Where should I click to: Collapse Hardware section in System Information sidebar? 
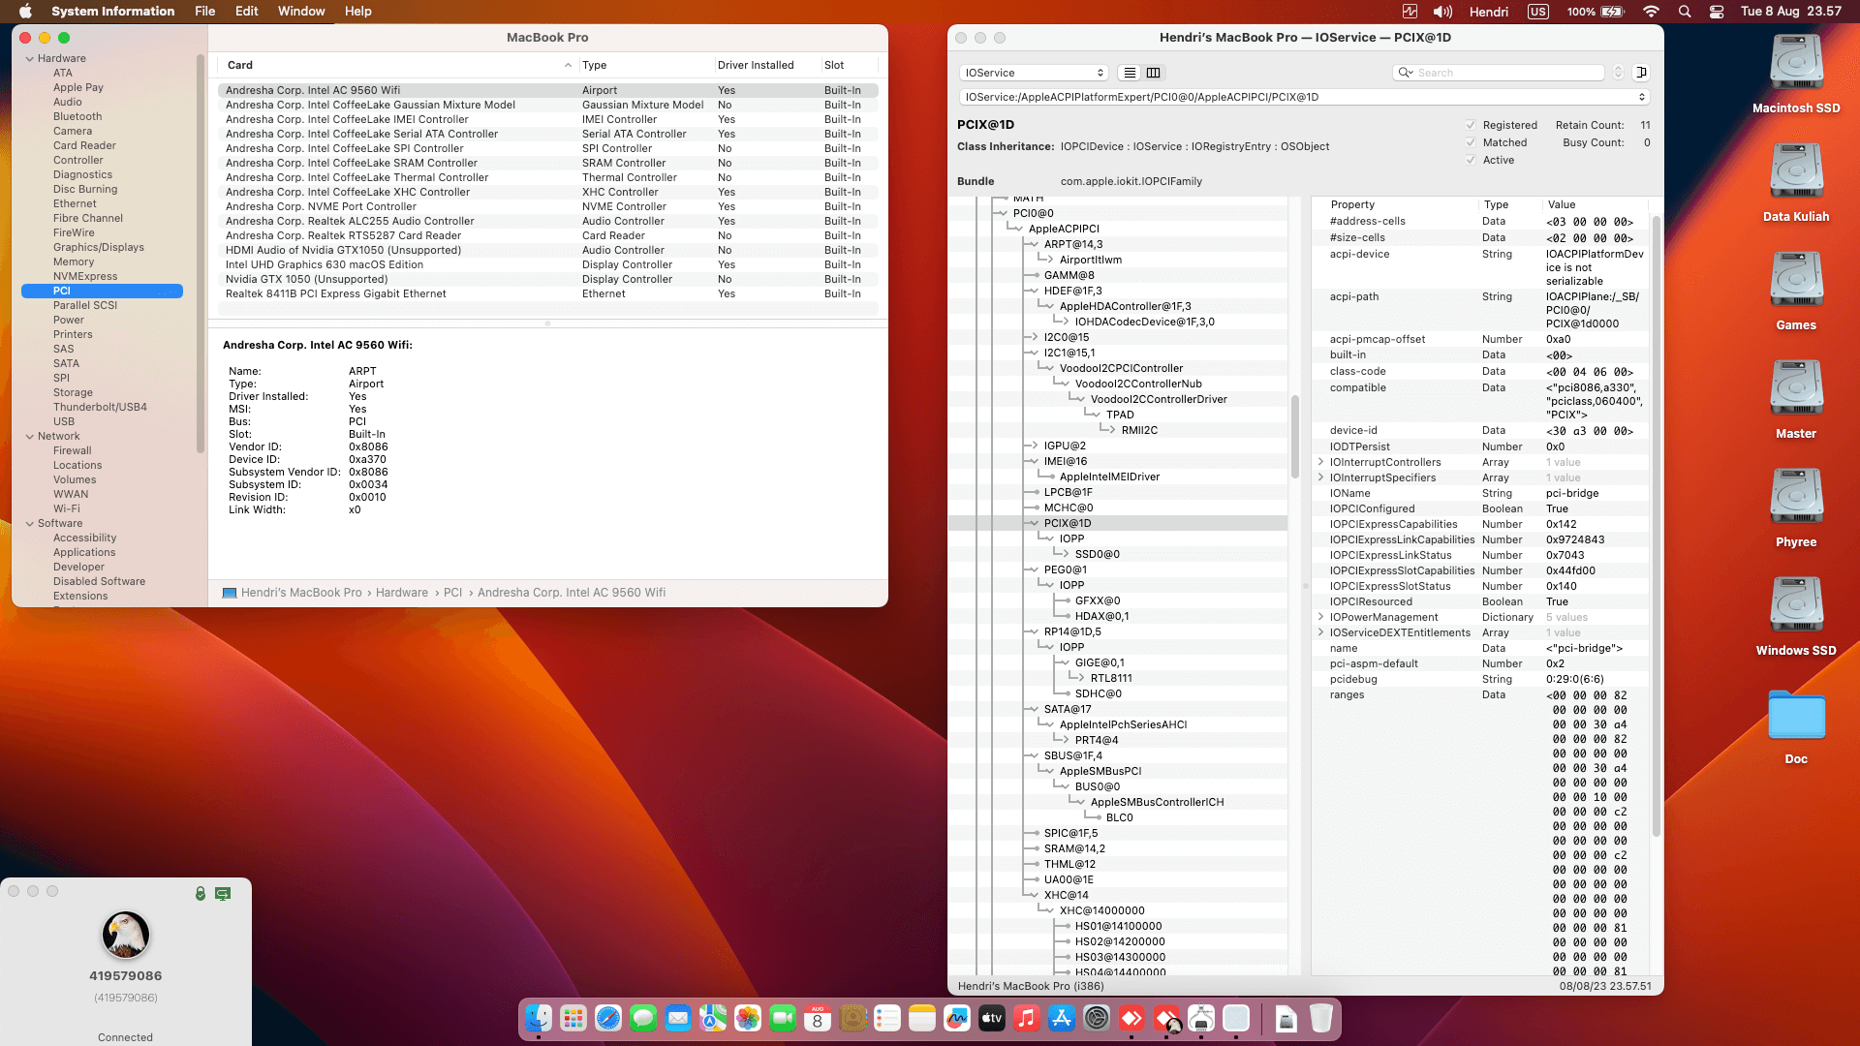point(30,59)
